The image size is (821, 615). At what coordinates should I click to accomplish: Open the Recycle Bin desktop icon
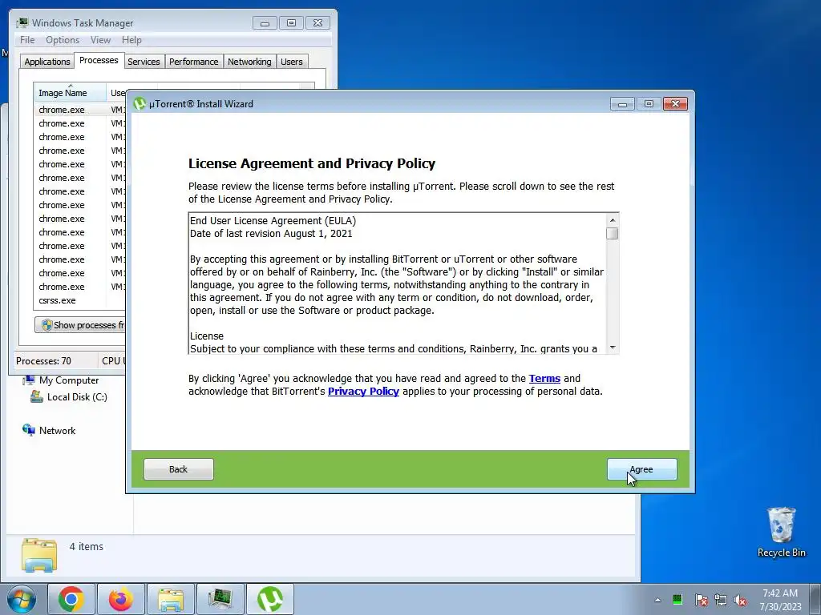[x=781, y=532]
